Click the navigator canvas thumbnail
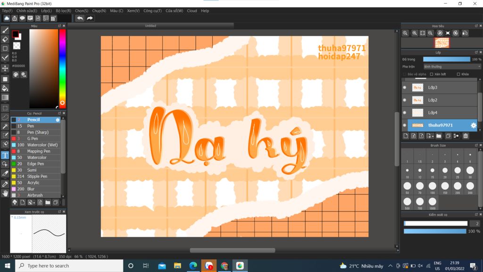Screen dimensions: 483x272 [x=442, y=43]
